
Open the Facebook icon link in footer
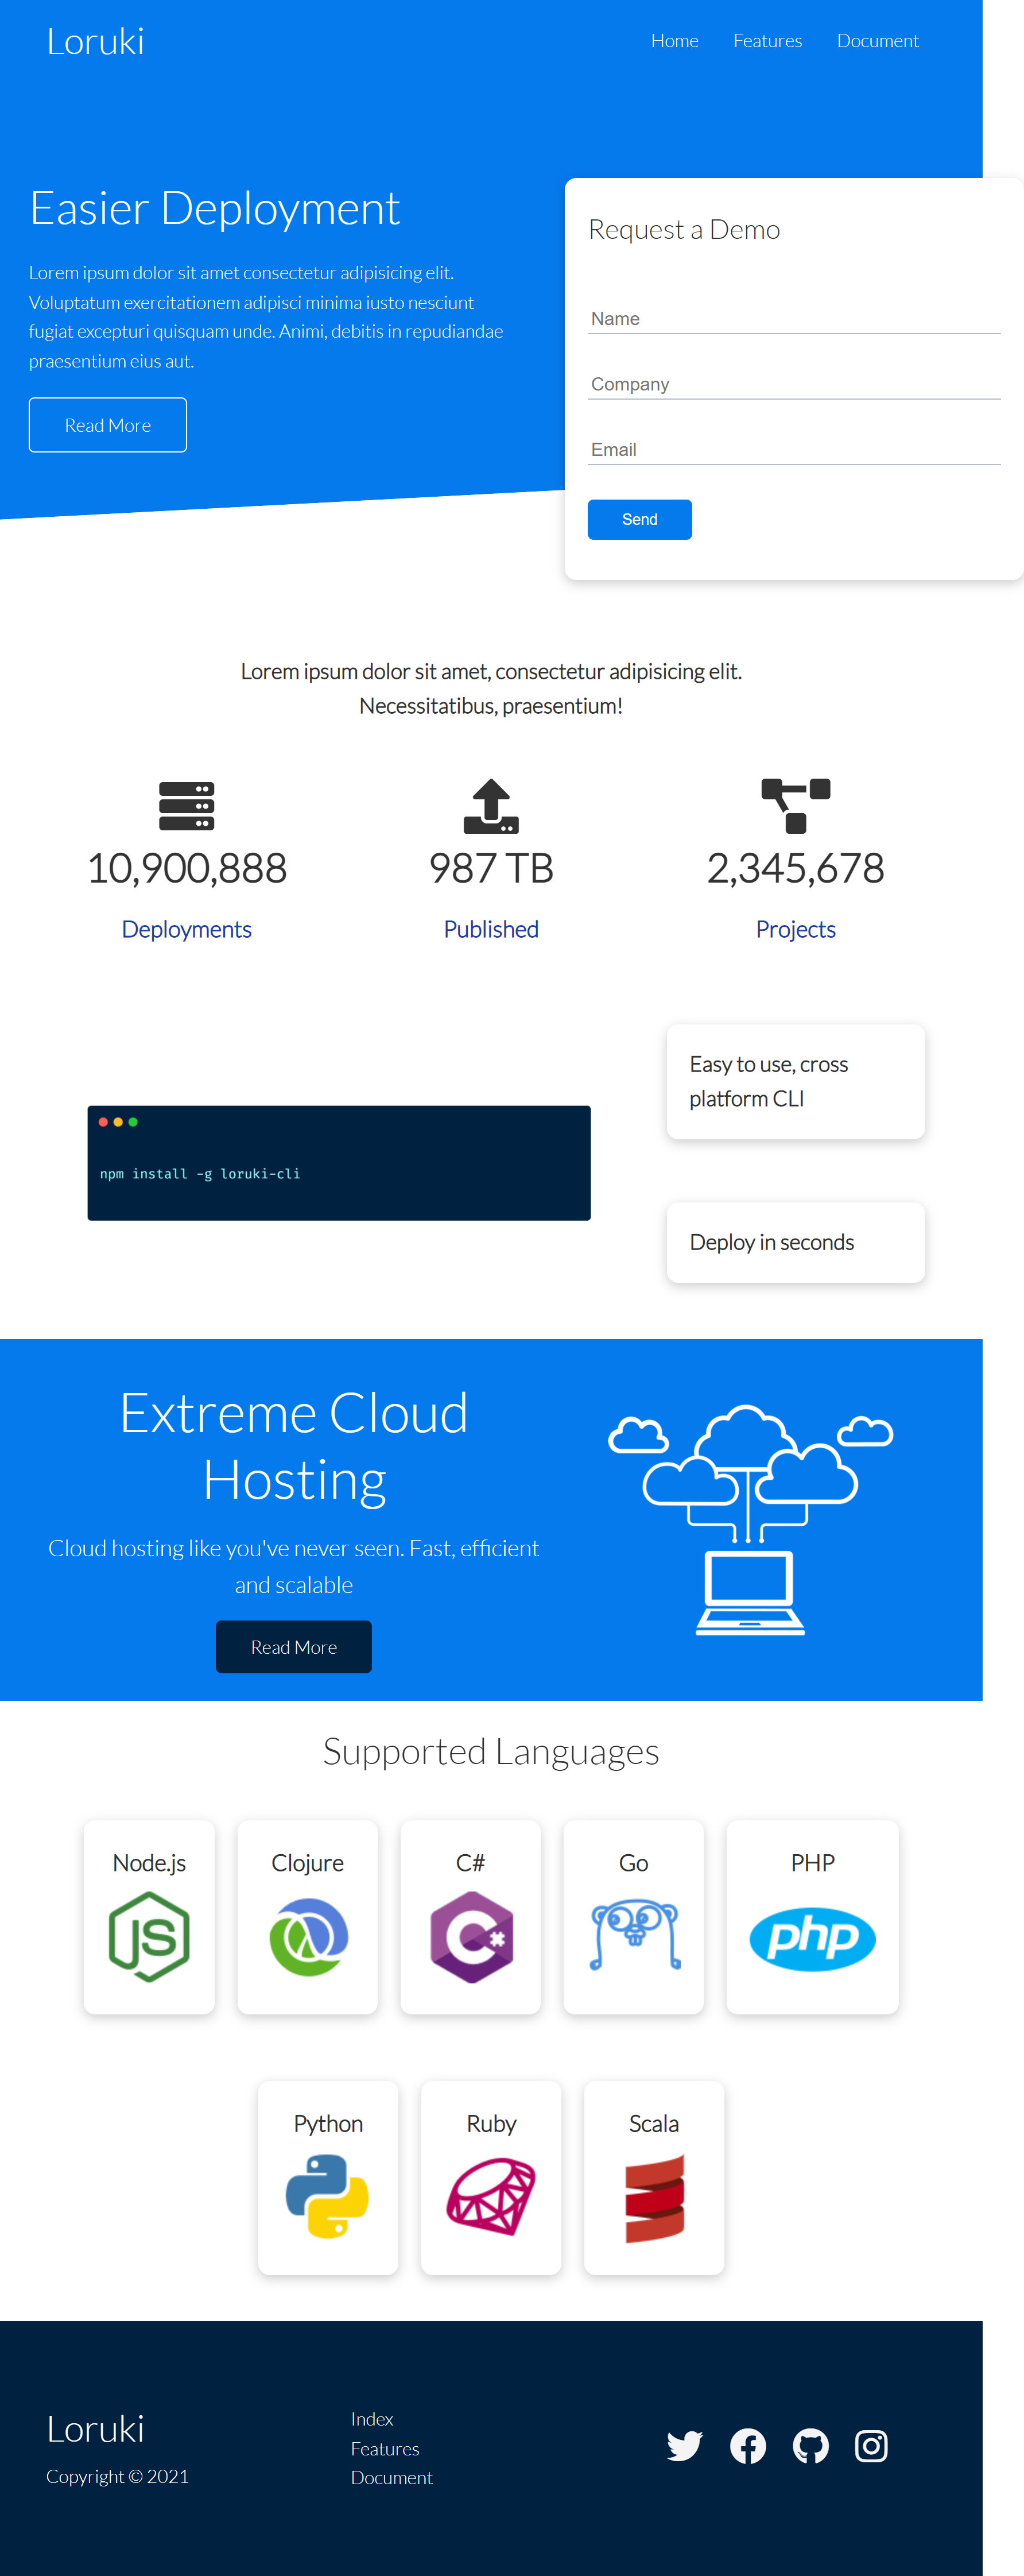pyautogui.click(x=748, y=2446)
